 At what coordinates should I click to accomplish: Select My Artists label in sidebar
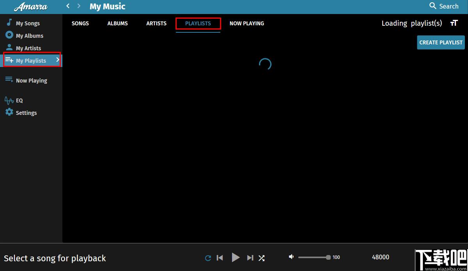coord(28,48)
